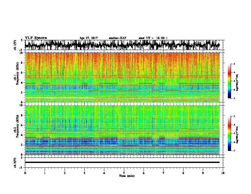
Task: Click the '-3' value atop the upper colorbar
Action: coord(234,64)
